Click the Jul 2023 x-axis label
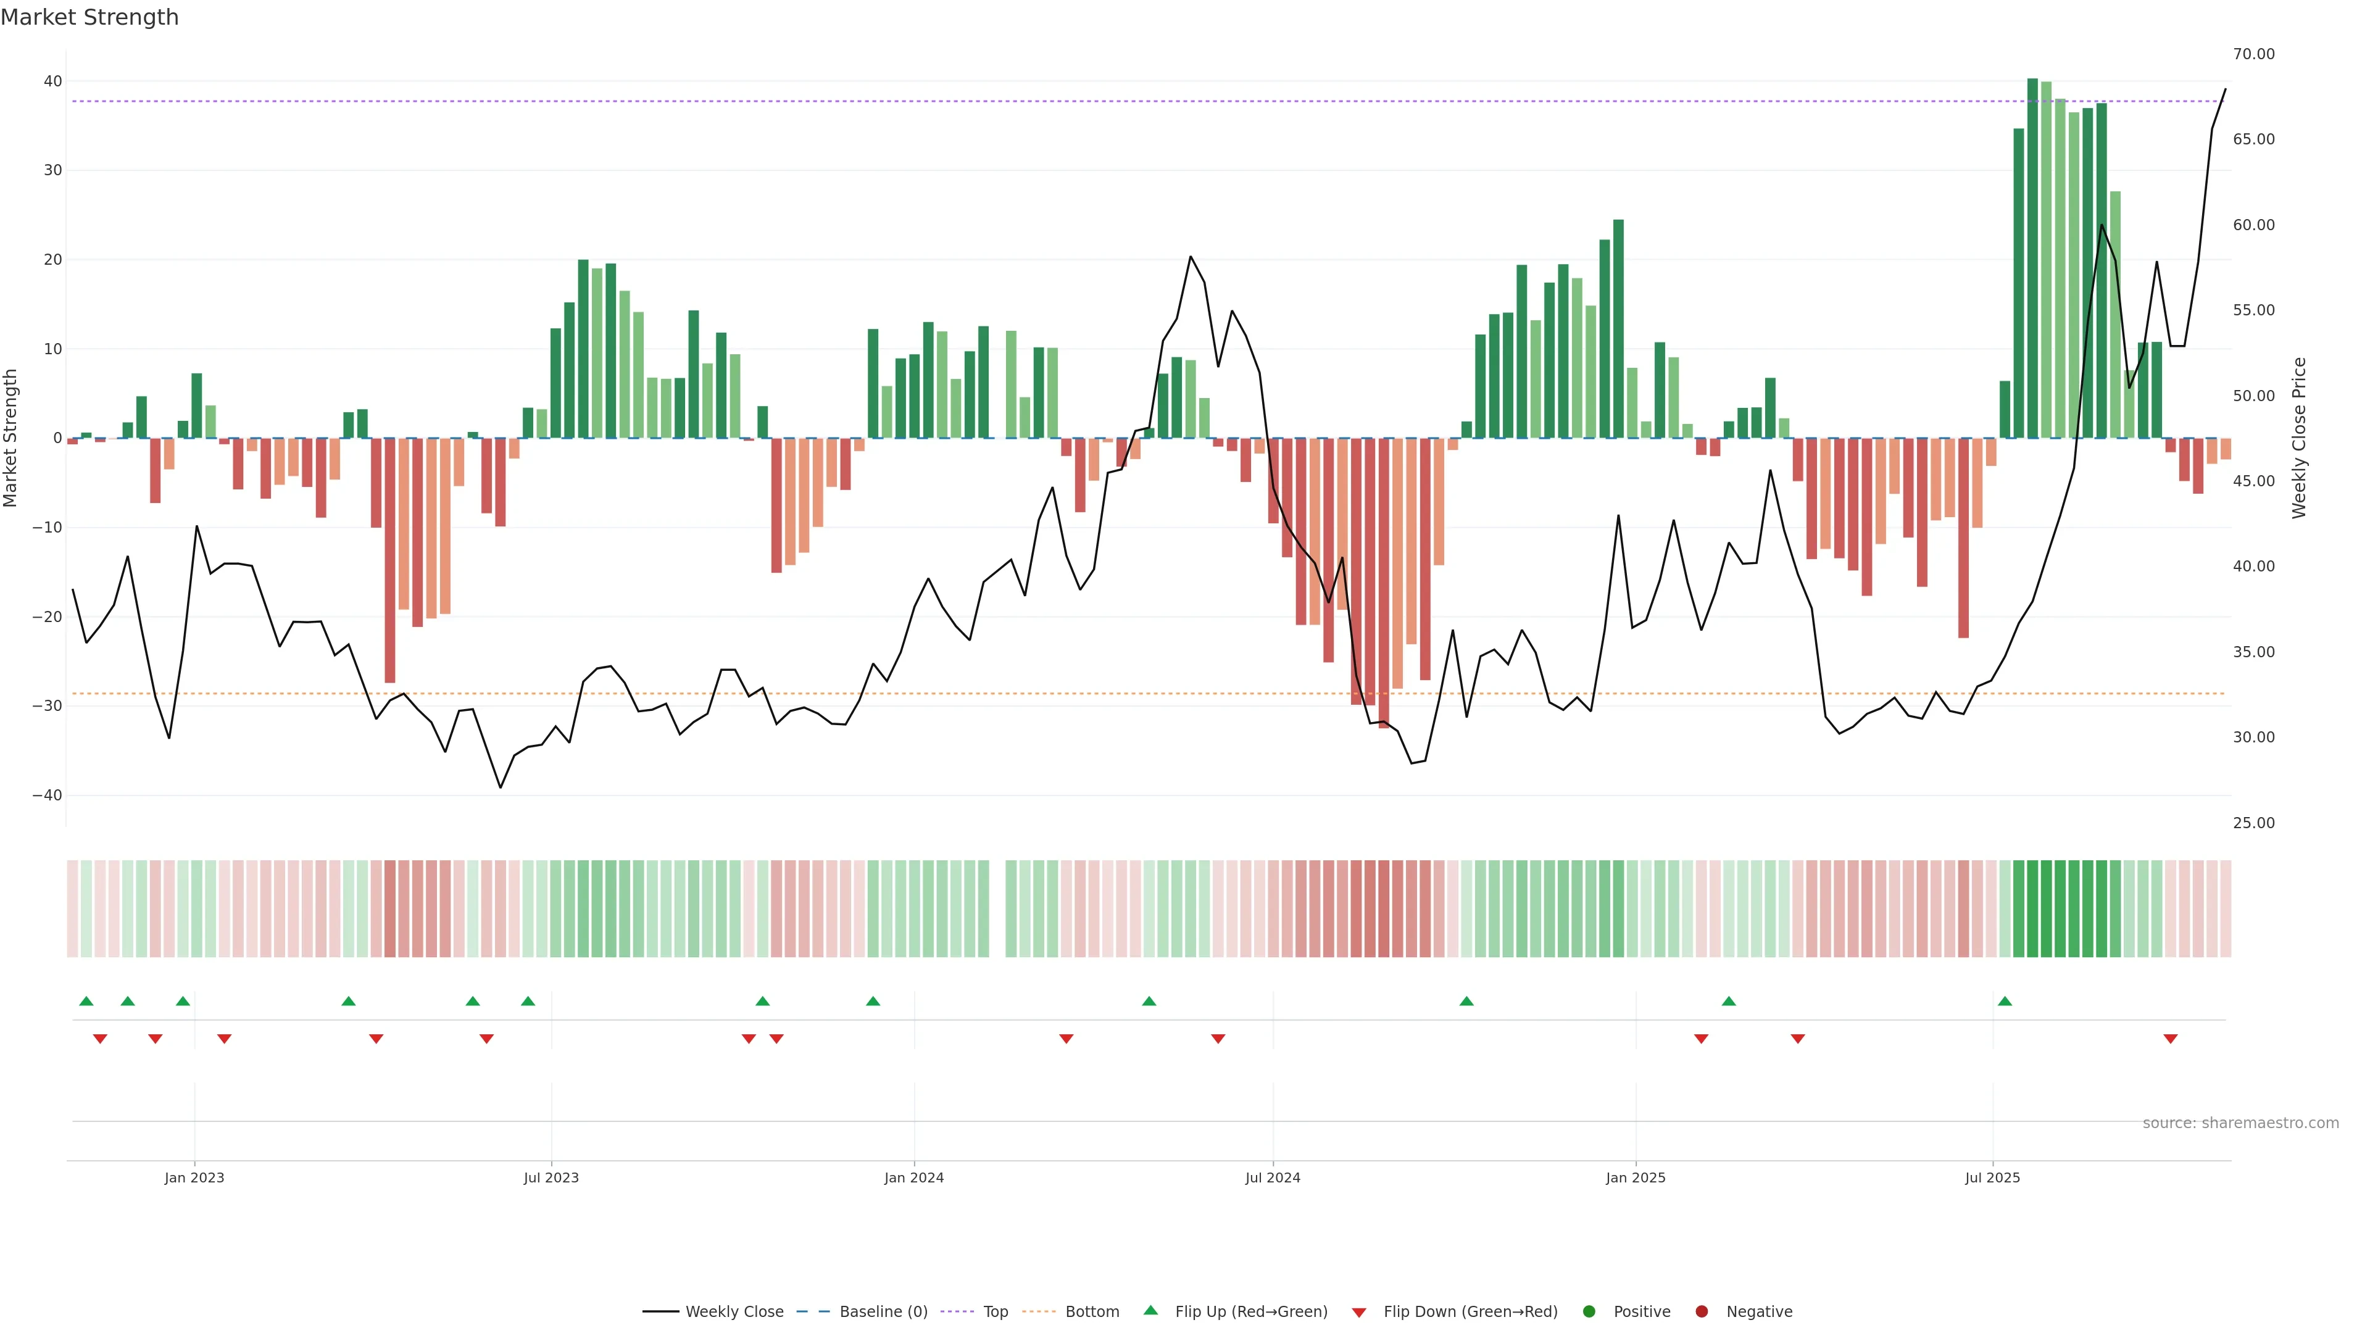 click(x=551, y=1177)
